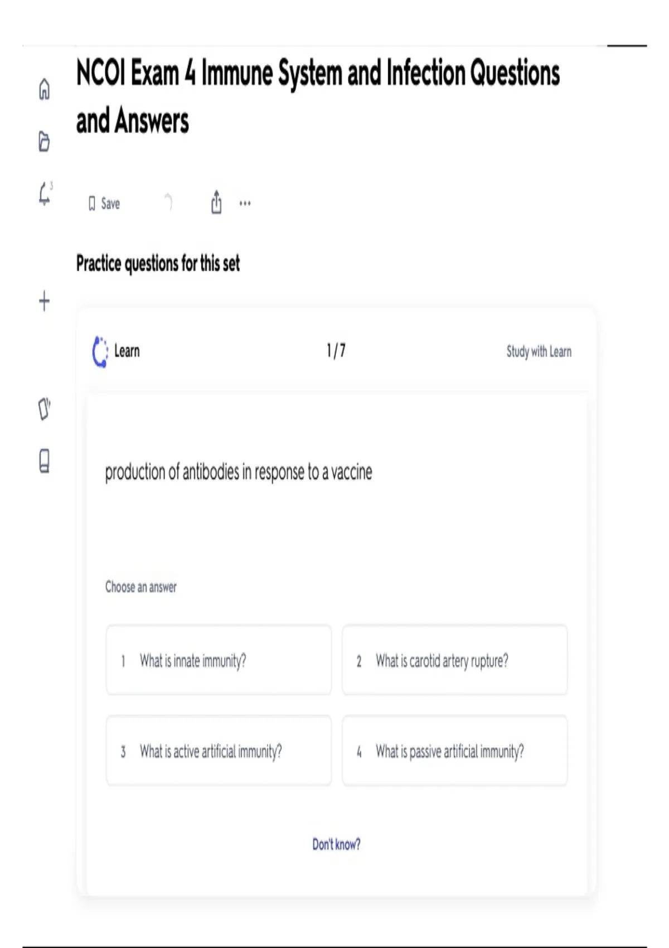This screenshot has height=948, width=669.
Task: Open "Study with Learn" link
Action: coord(539,351)
